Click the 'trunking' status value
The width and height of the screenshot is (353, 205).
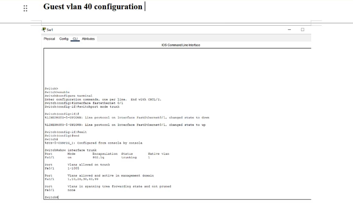[129, 157]
